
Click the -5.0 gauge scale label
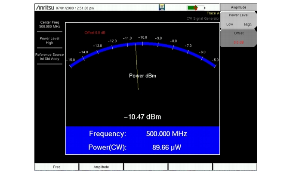215,60
